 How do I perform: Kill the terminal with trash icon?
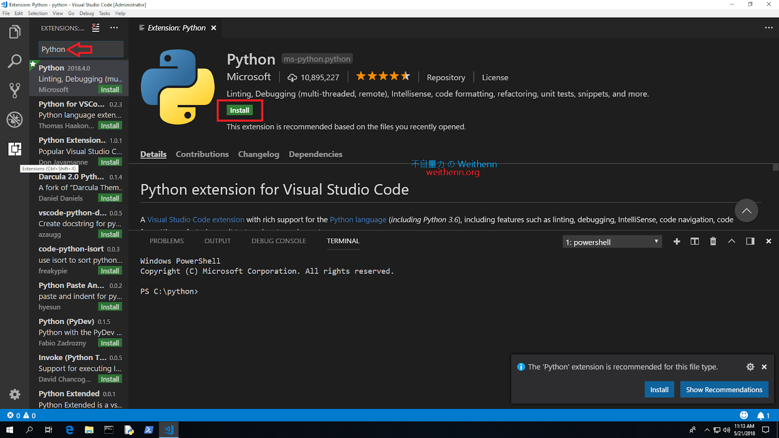(x=713, y=241)
